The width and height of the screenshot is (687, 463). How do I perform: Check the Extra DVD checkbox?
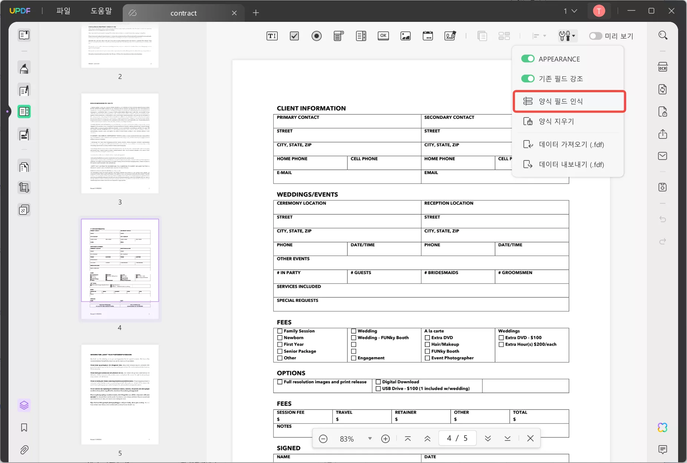[427, 338]
